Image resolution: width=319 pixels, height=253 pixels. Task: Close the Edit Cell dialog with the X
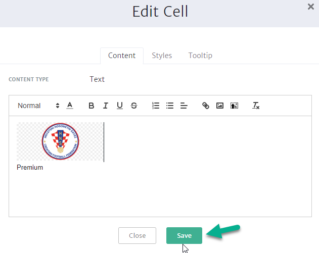click(x=311, y=7)
